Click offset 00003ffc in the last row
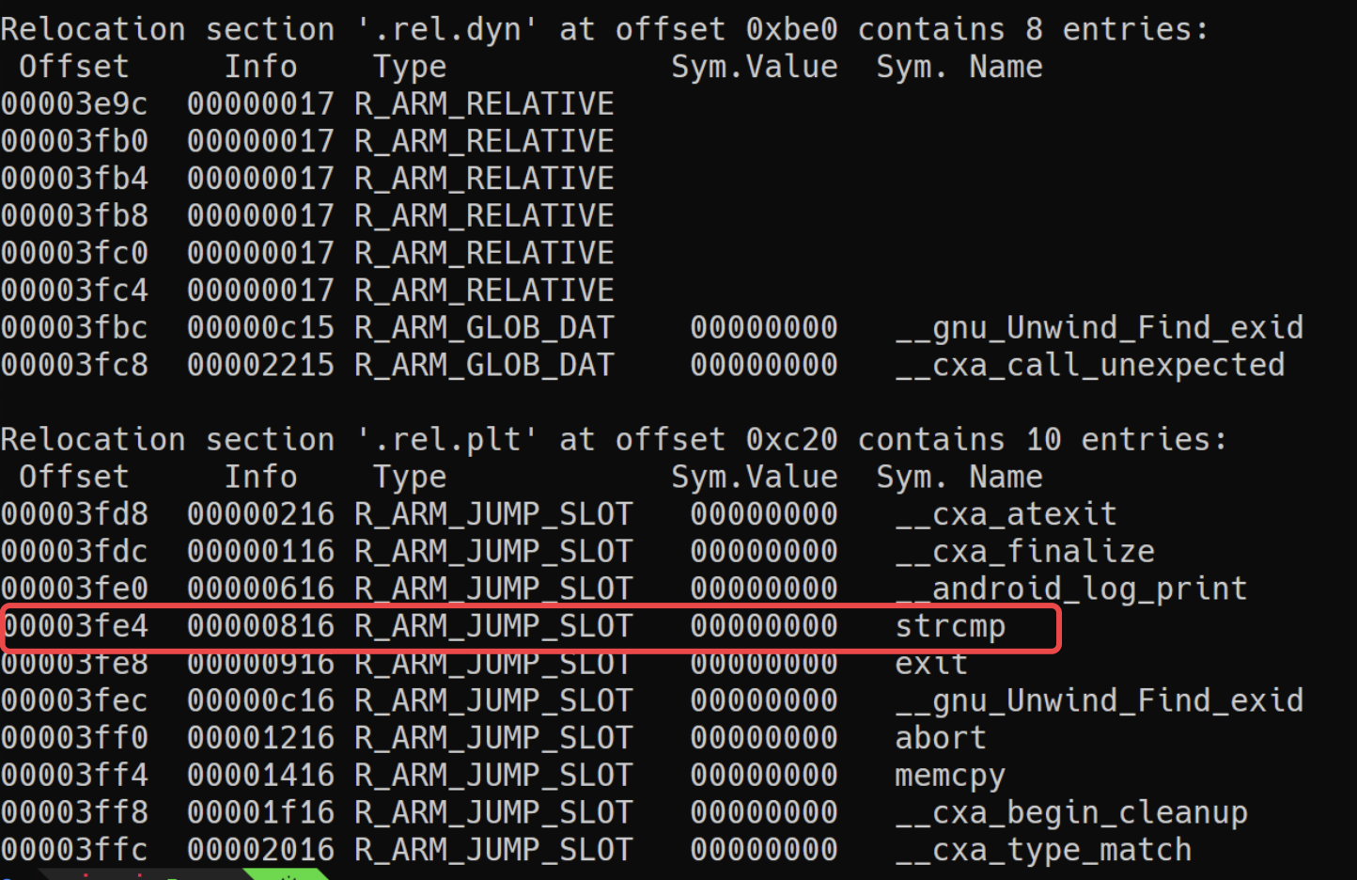1357x880 pixels. tap(75, 850)
